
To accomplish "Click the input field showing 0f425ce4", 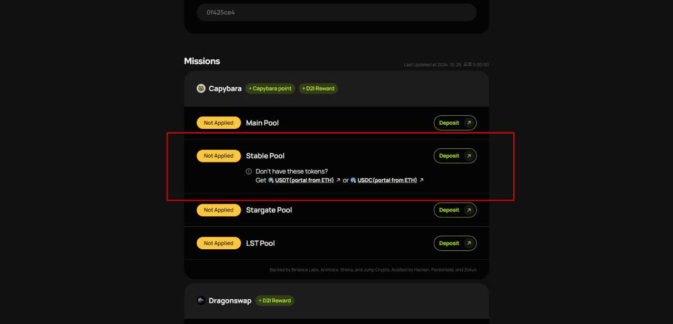I will 336,12.
